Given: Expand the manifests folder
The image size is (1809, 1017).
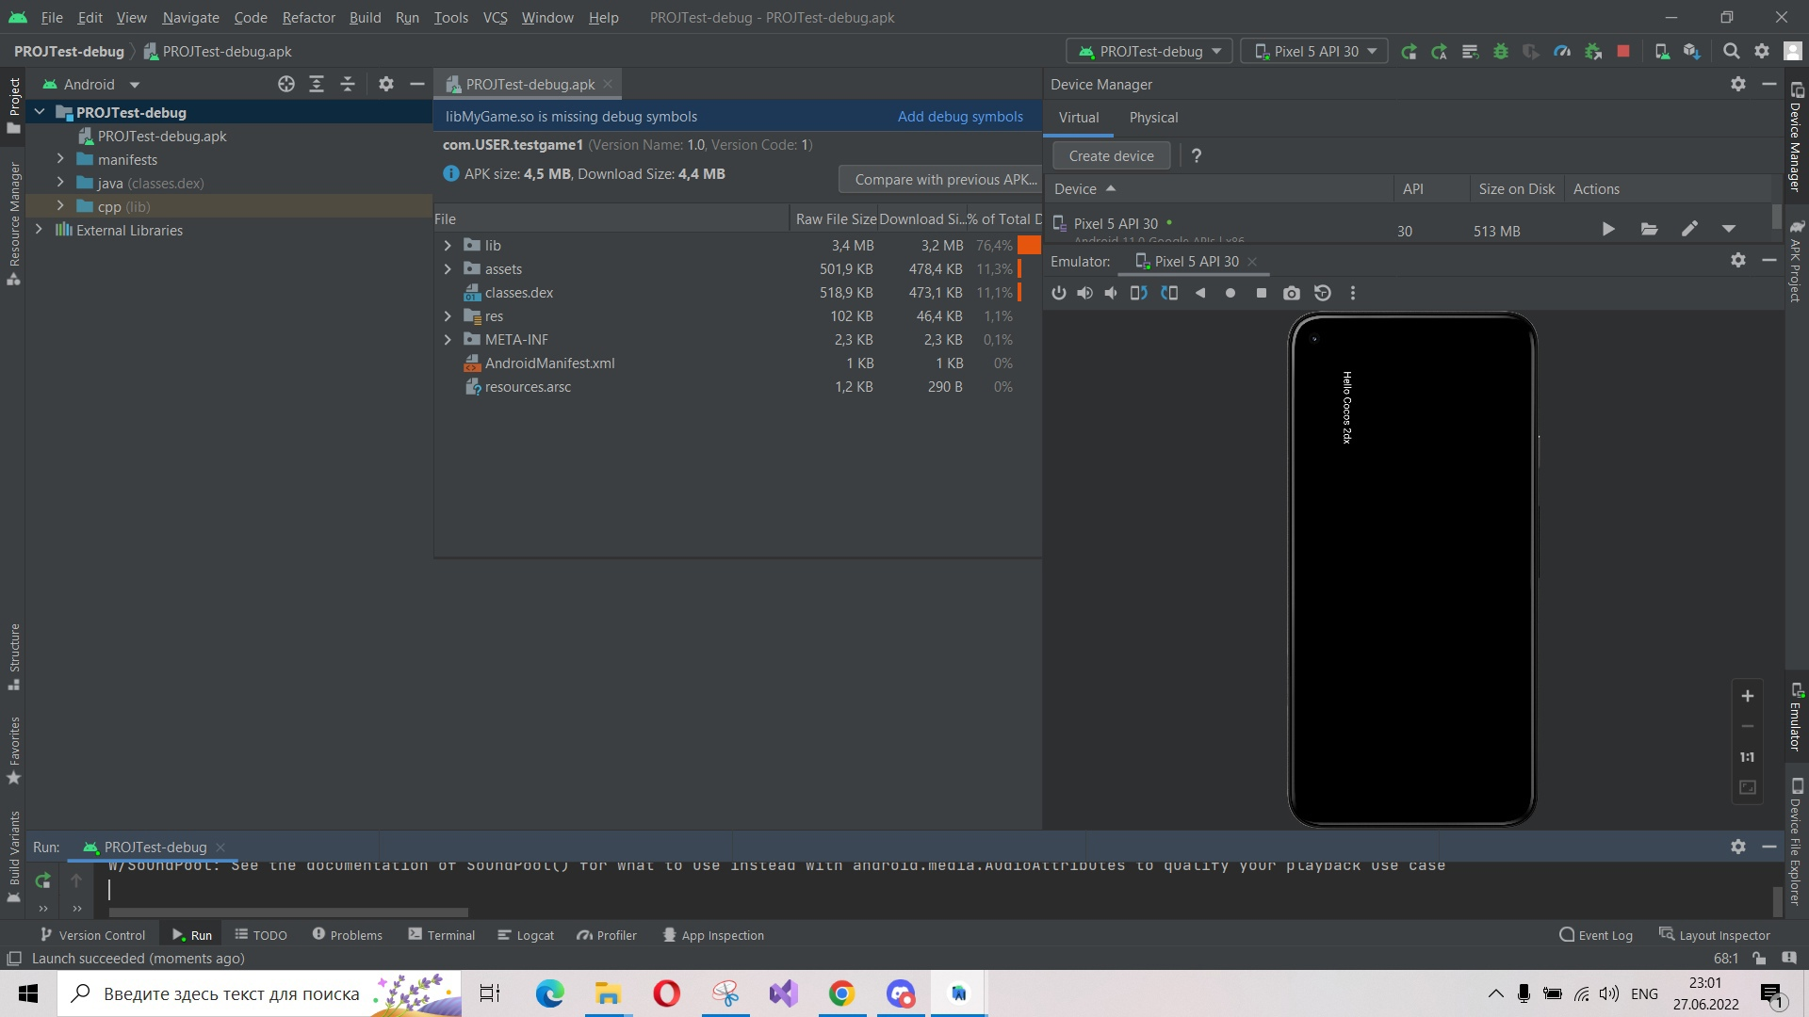Looking at the screenshot, I should pyautogui.click(x=60, y=158).
